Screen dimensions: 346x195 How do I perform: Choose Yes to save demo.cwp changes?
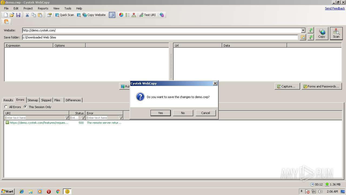coord(161,113)
